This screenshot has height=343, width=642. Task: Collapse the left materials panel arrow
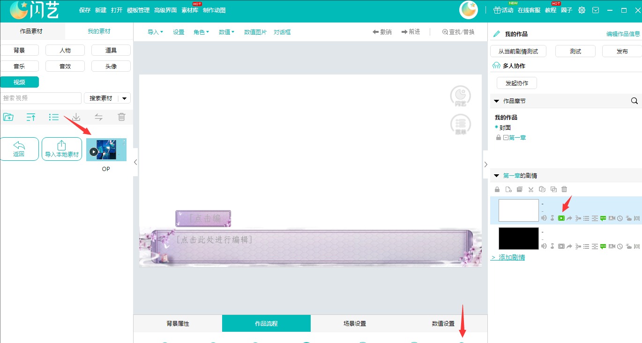(x=135, y=162)
